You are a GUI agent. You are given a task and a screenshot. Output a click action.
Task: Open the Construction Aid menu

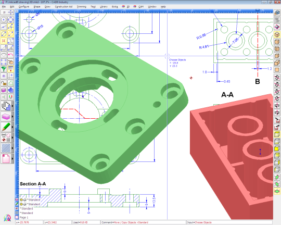63,7
